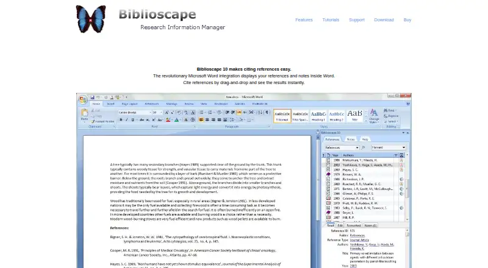This screenshot has width=488, height=268.
Task: Click the Numbering list icon
Action: 210,113
